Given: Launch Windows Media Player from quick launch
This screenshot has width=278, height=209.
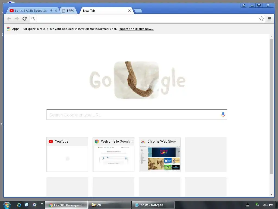Looking at the screenshot, I should [x=34, y=205].
